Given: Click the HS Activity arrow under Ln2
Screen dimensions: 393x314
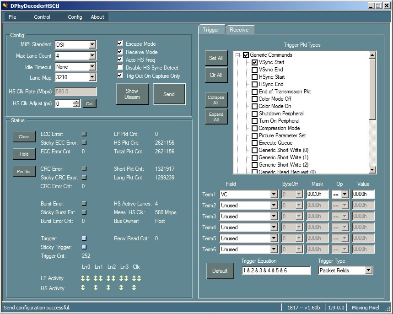Looking at the screenshot, I should click(x=108, y=288).
